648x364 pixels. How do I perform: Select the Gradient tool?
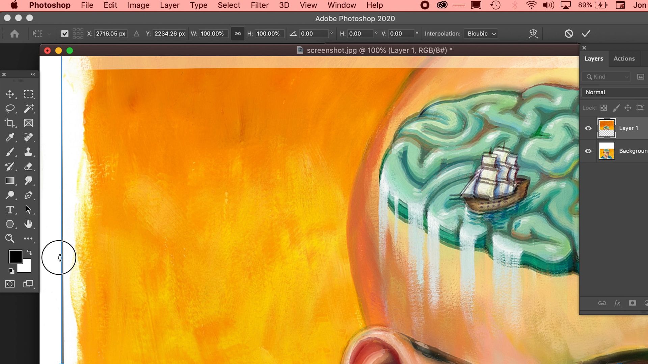(x=10, y=181)
